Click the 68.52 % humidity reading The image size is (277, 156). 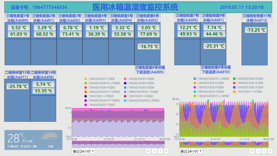pyautogui.click(x=45, y=34)
